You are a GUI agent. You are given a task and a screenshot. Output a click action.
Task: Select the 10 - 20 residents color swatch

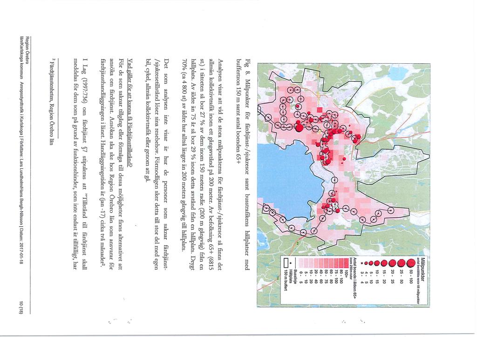311,263
